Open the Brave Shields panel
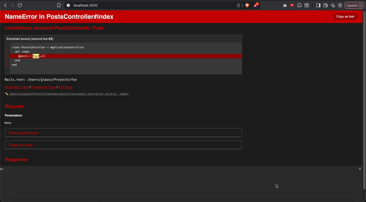Screen dimensions: 366x202 click(247, 5)
